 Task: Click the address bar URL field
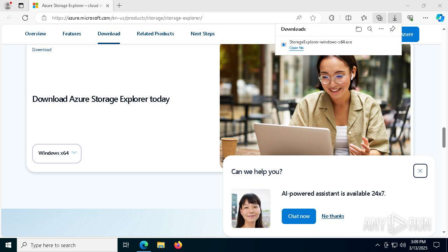(171, 18)
